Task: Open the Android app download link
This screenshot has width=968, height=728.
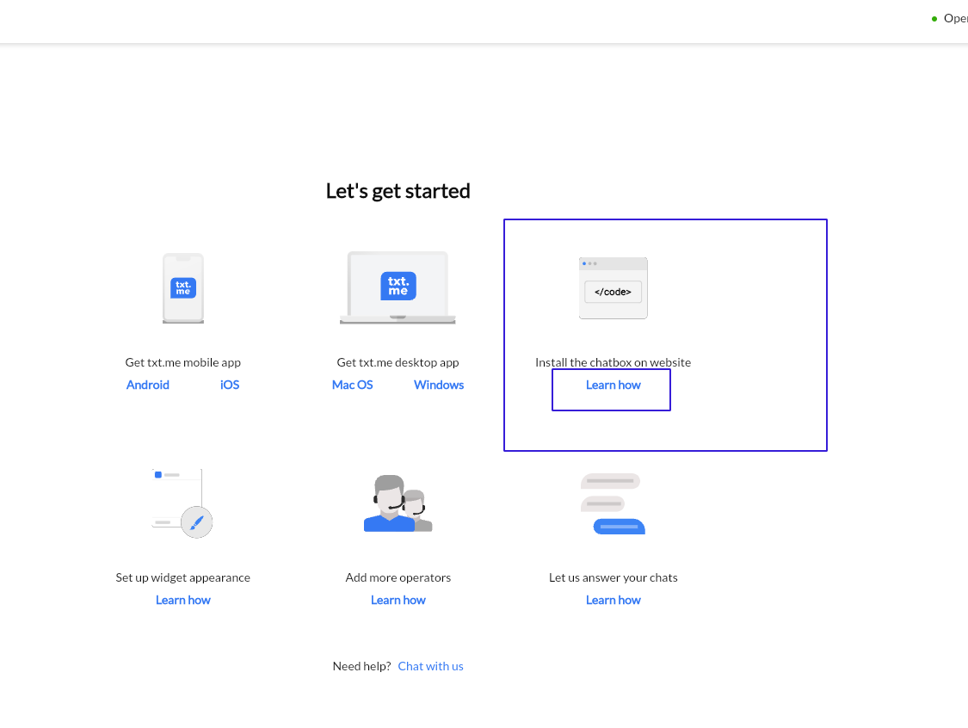Action: 147,385
